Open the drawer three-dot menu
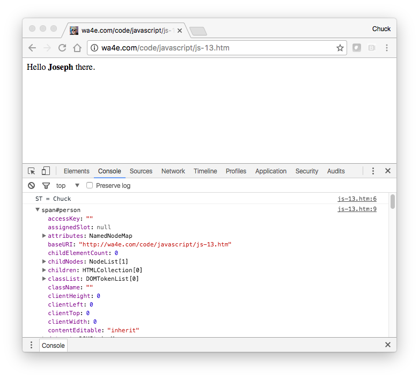Viewport: 419px width, 379px height. (31, 345)
